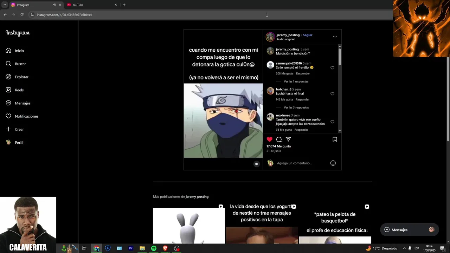Save the post with the bookmark icon

coord(335,140)
